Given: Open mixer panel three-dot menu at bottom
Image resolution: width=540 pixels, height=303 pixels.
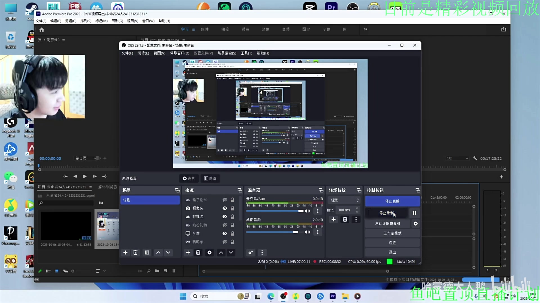Looking at the screenshot, I should (x=262, y=252).
